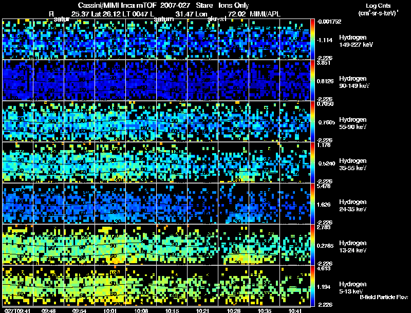Click the MIMI/APL text in header
Image resolution: width=411 pixels, height=313 pixels.
click(265, 14)
